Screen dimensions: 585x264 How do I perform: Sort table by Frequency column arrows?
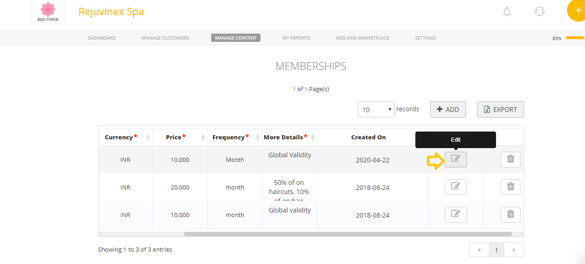[258, 137]
